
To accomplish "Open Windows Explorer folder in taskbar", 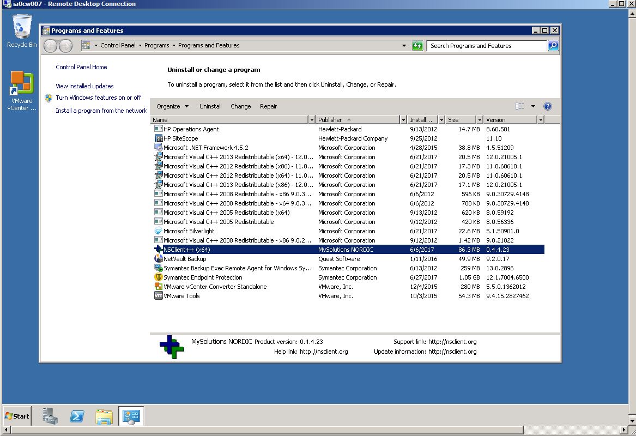I will click(x=104, y=416).
